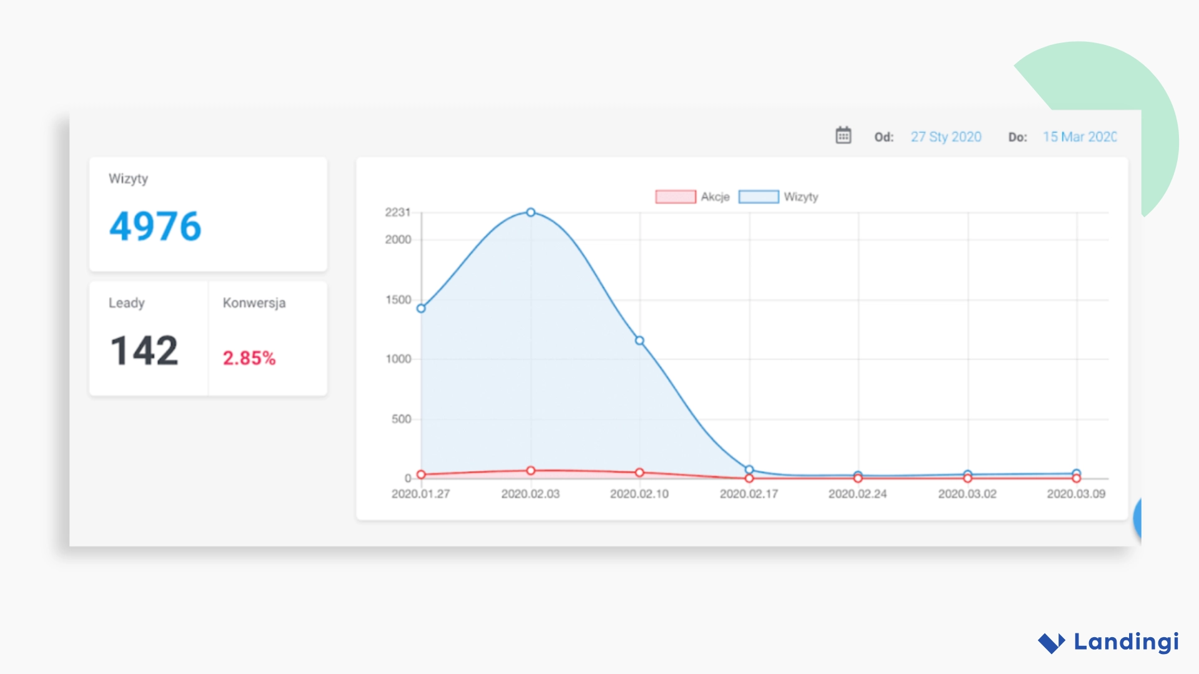Viewport: 1199px width, 674px height.
Task: Click the Wizyty legend label
Action: 801,197
